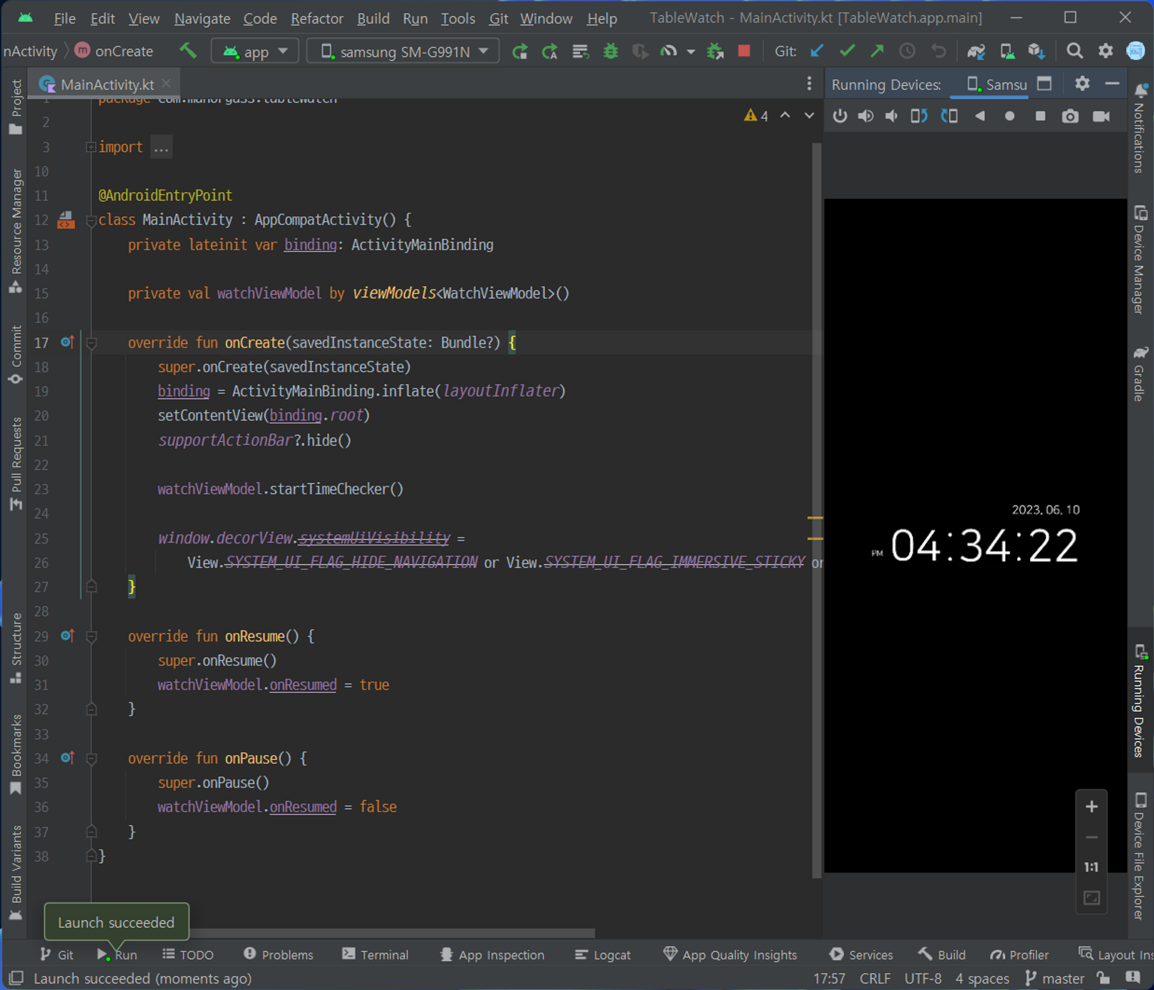Toggle device screen recording camera
The height and width of the screenshot is (990, 1154).
[x=1101, y=117]
